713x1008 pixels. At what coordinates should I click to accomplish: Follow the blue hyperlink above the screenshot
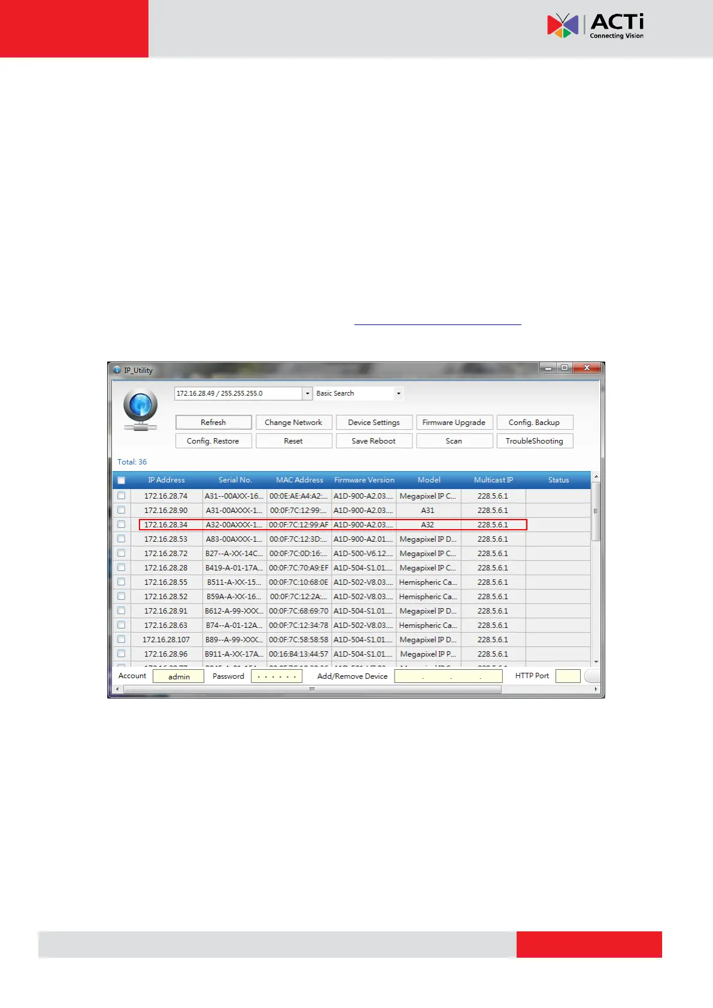pyautogui.click(x=438, y=320)
